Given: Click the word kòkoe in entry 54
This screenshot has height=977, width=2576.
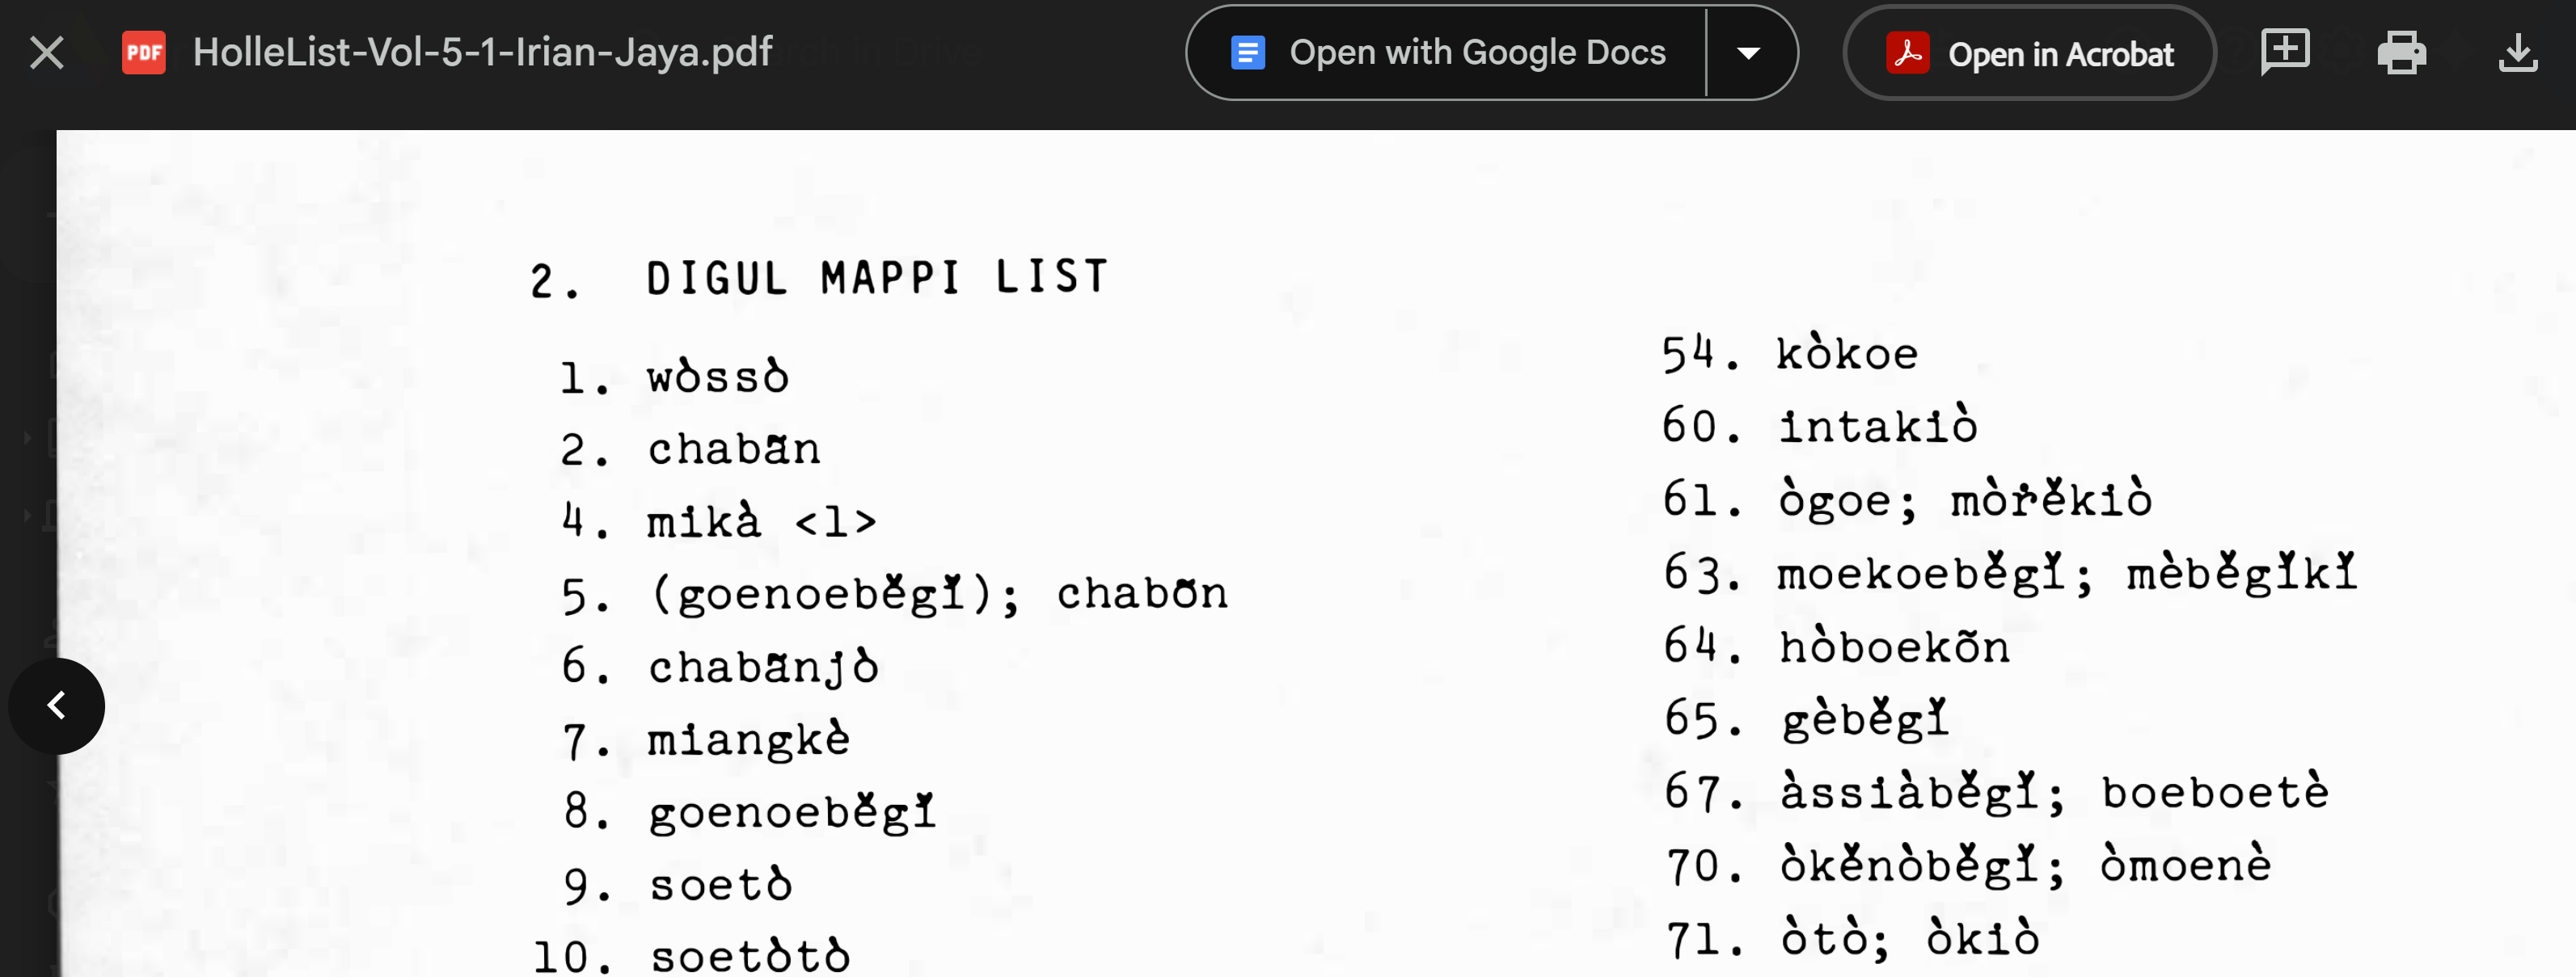Looking at the screenshot, I should tap(1847, 355).
